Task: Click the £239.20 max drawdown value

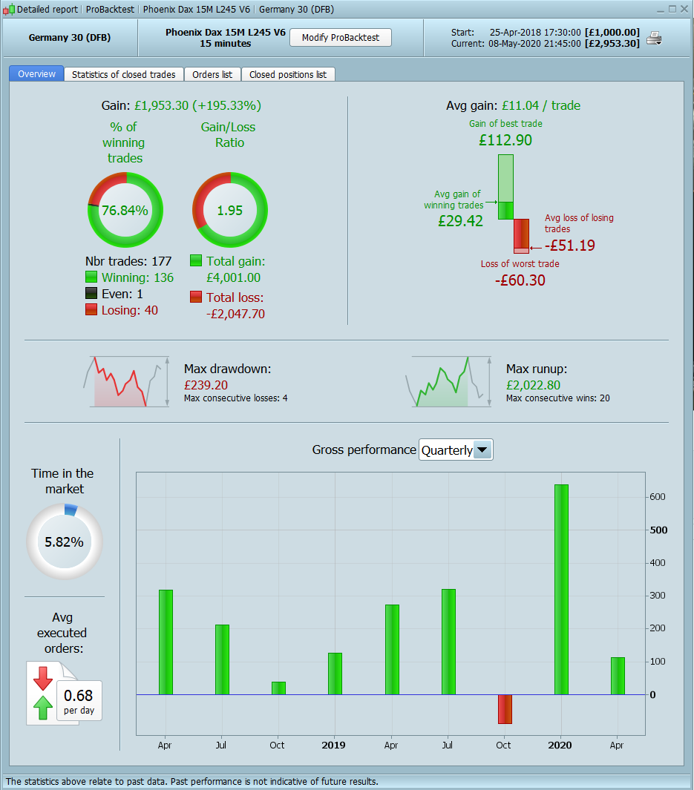Action: 206,385
